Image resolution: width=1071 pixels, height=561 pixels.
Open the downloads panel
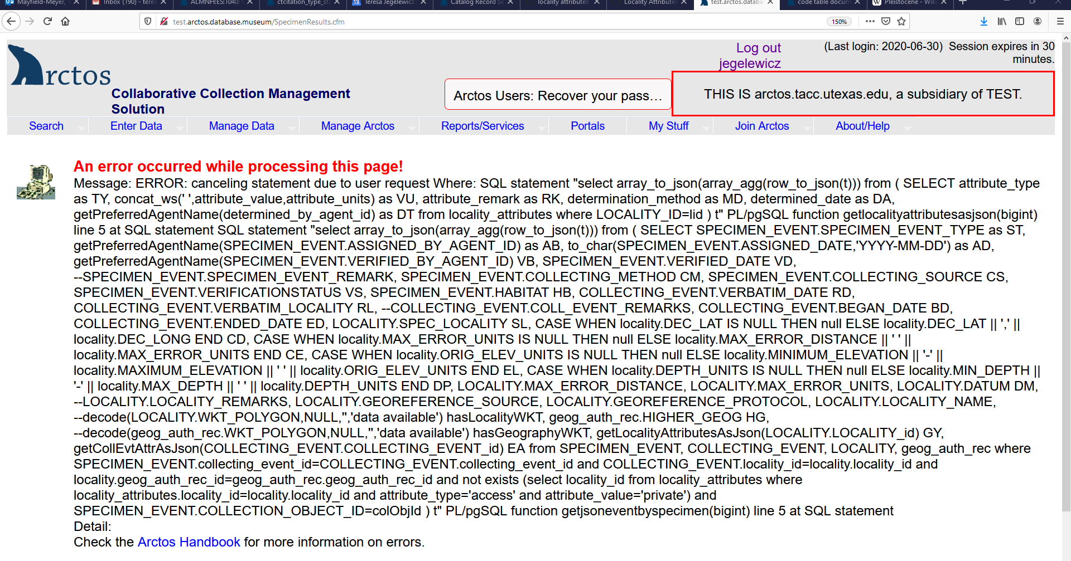pos(984,22)
